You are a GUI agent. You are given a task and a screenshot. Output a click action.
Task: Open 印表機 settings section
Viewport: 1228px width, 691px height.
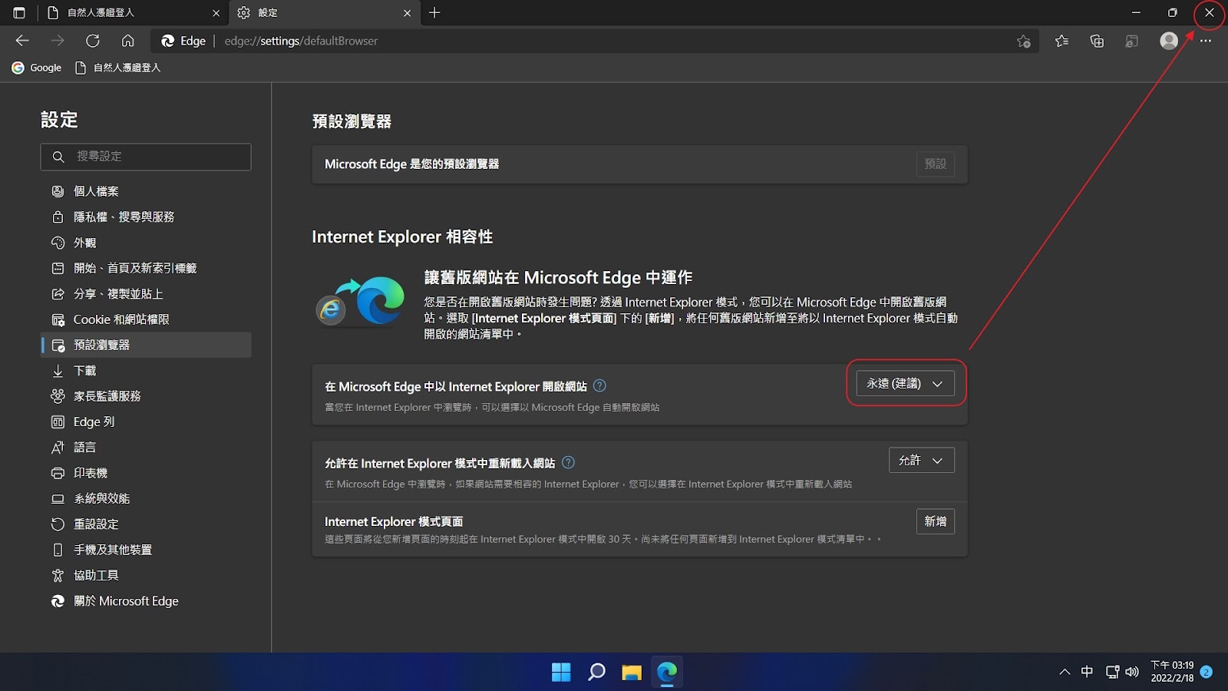coord(146,473)
